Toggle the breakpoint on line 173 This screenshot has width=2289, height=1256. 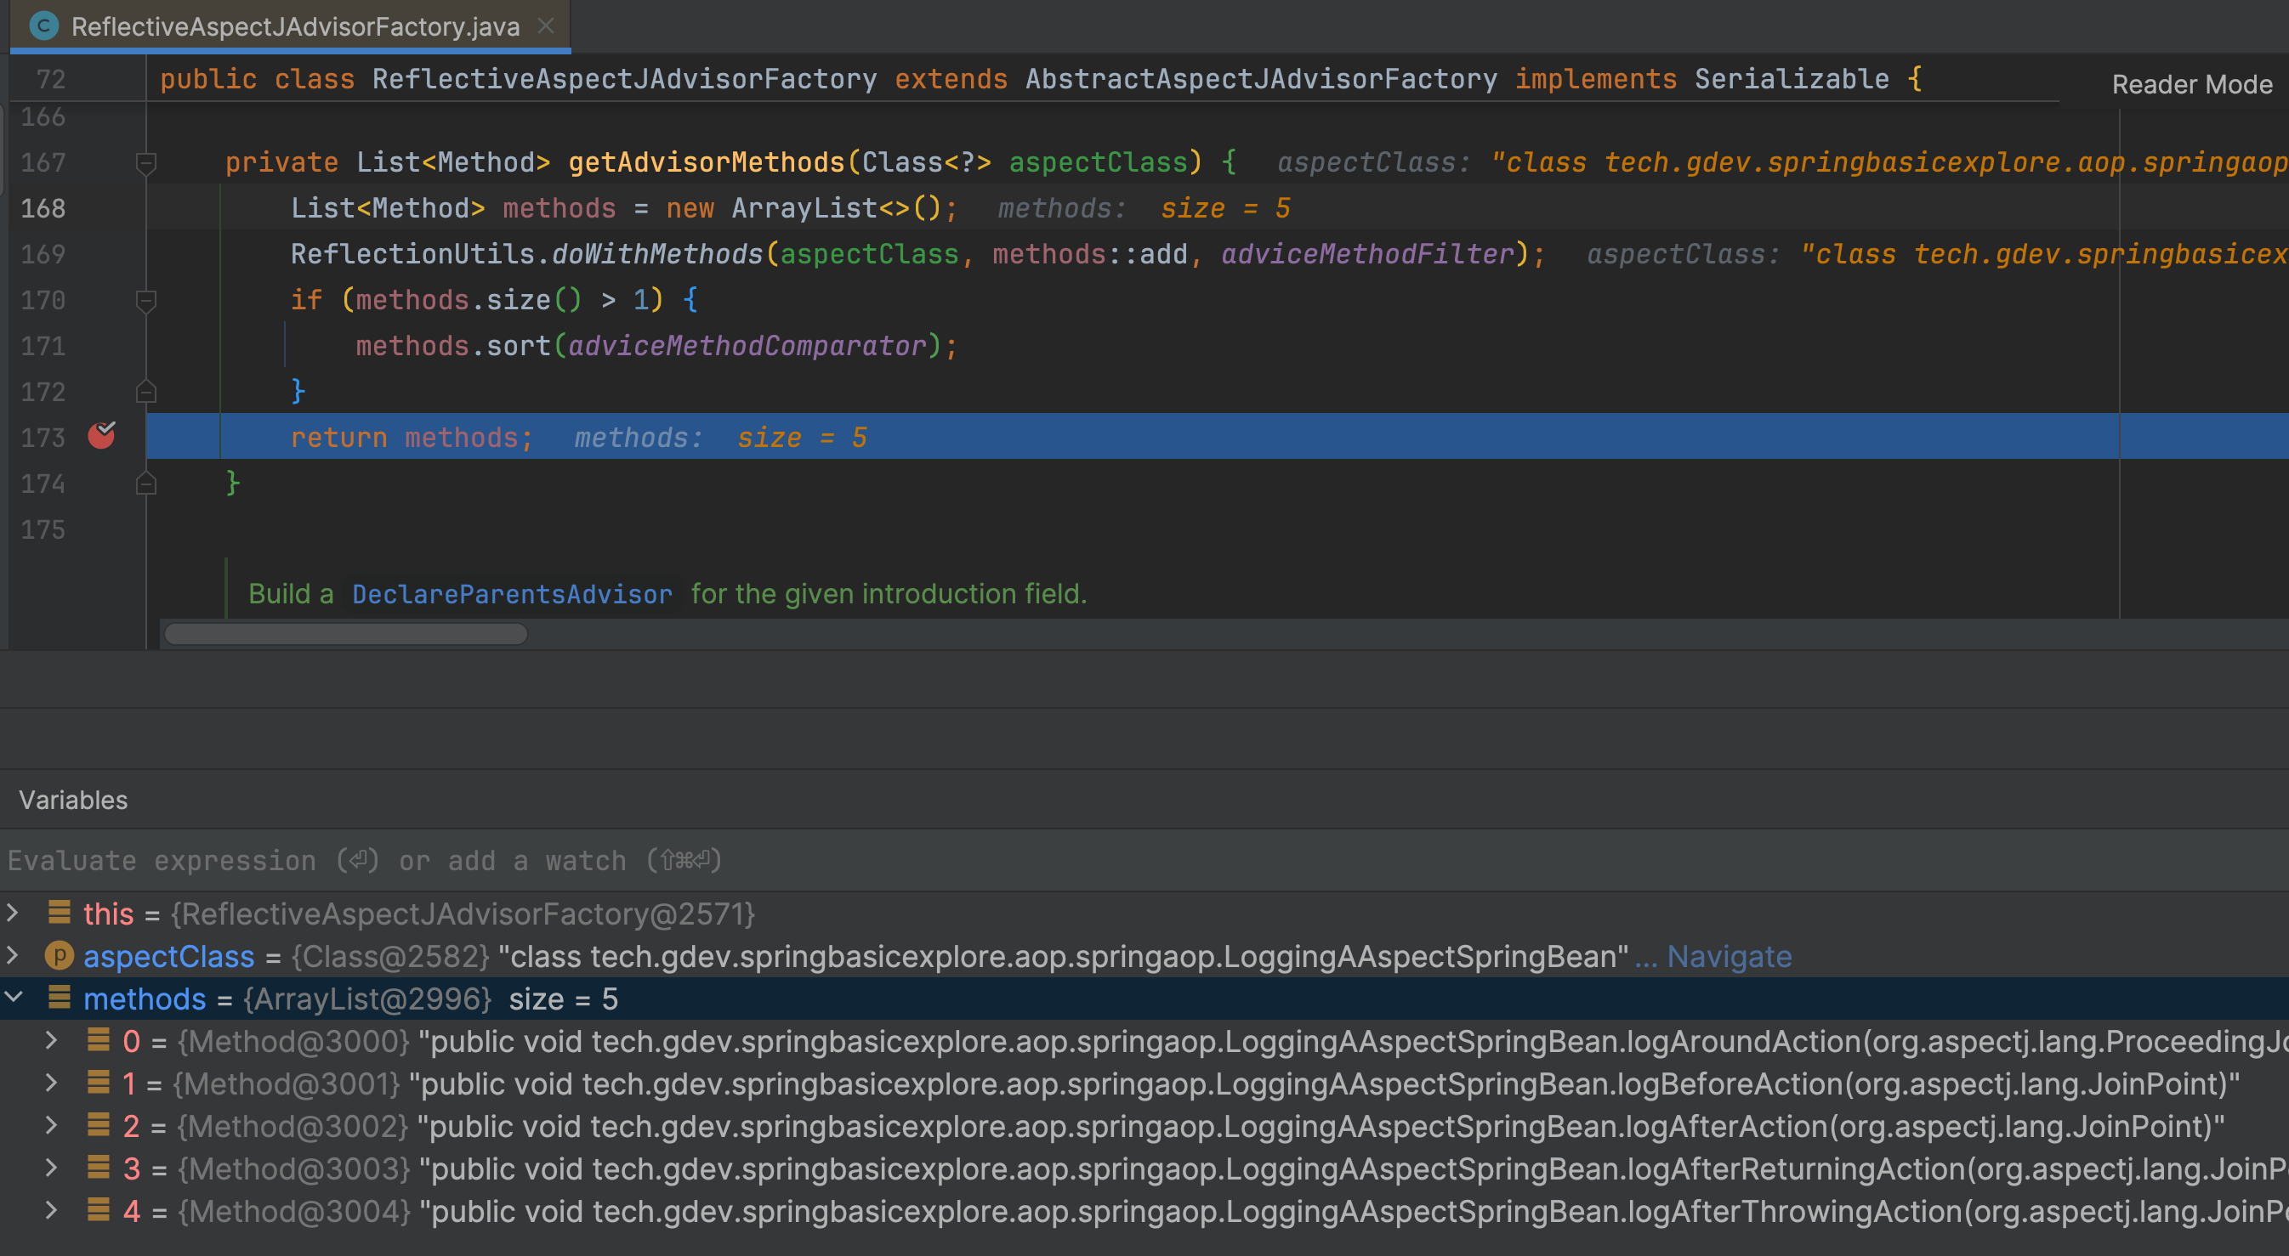click(101, 435)
